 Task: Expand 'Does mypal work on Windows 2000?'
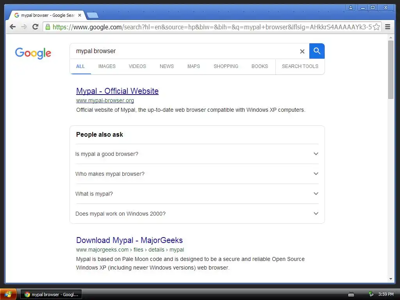(197, 214)
